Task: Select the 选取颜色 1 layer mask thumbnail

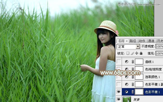Action: (x=139, y=77)
